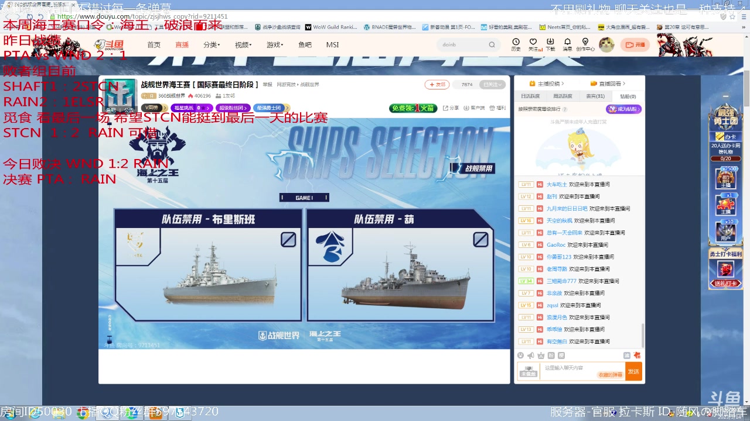Open the 超级粉丝团 super fan club badge

[x=233, y=108]
